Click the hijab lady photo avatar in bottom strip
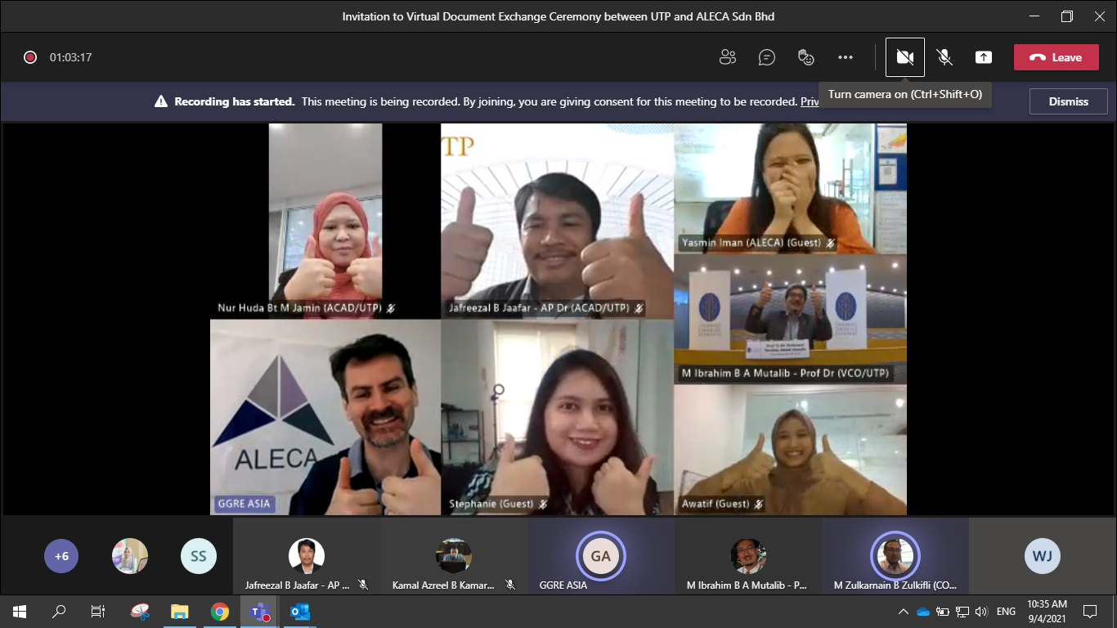Screen dimensions: 1117x628 (130, 556)
